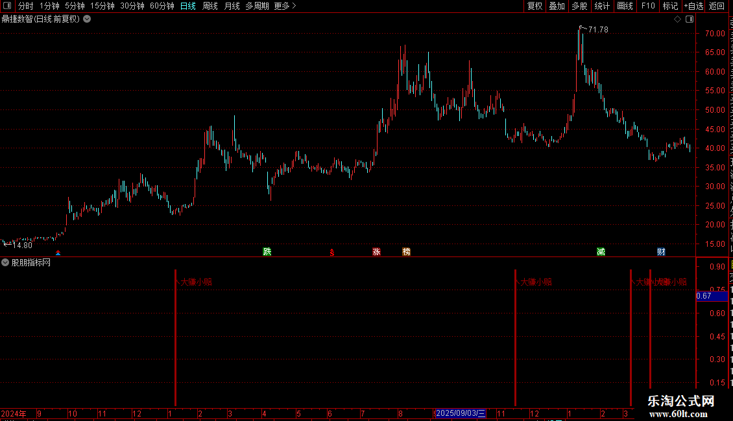
Task: Click the 鼎捷数智(日线.前复权) chart title
Action: tap(41, 19)
